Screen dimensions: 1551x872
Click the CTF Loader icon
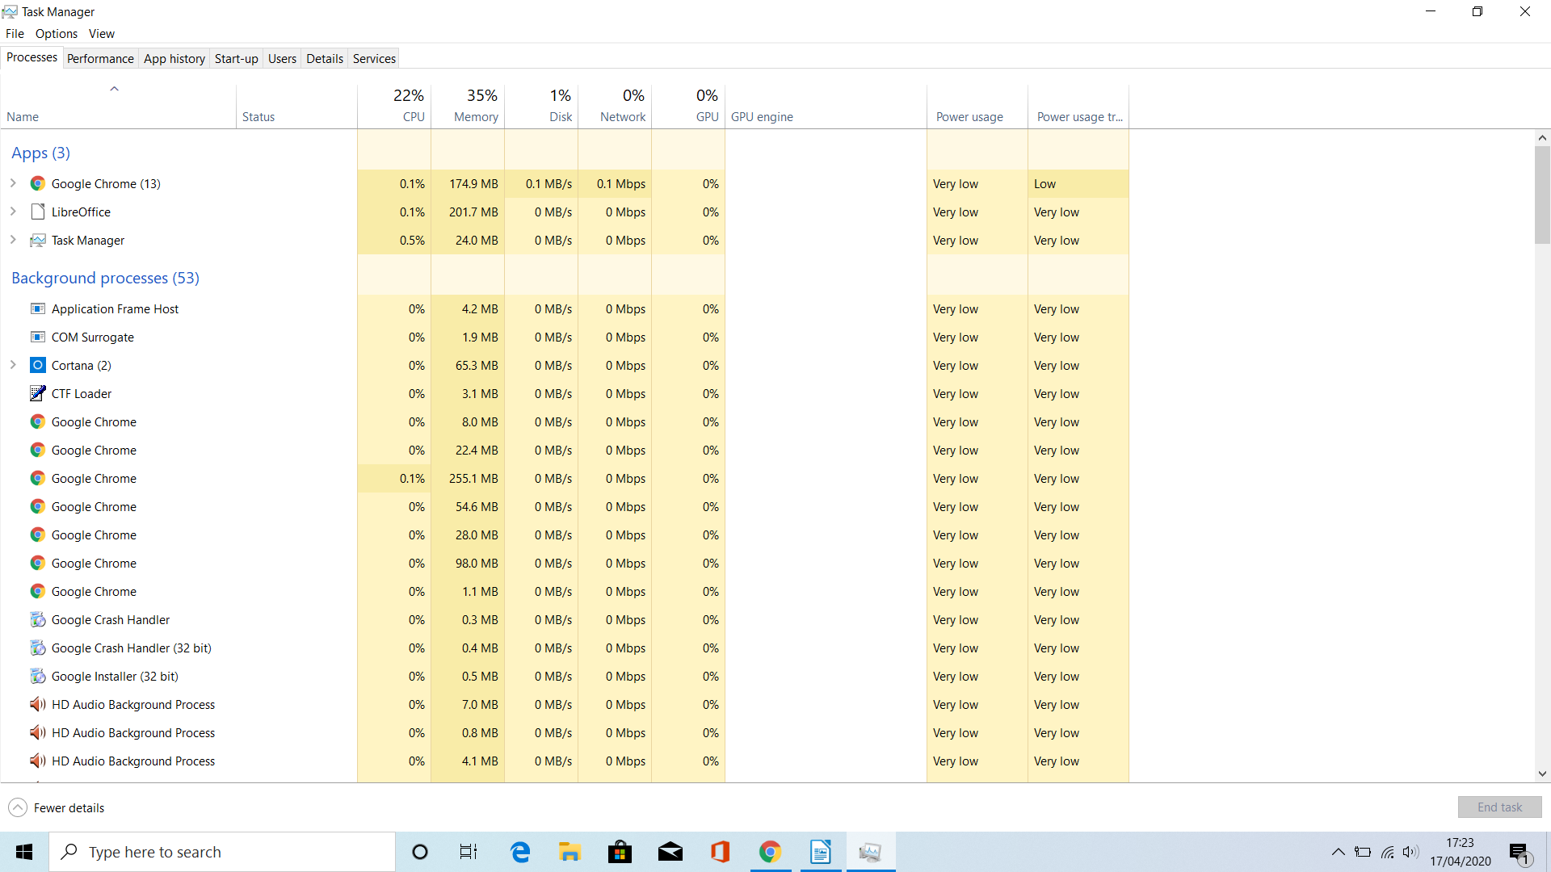[x=37, y=393]
